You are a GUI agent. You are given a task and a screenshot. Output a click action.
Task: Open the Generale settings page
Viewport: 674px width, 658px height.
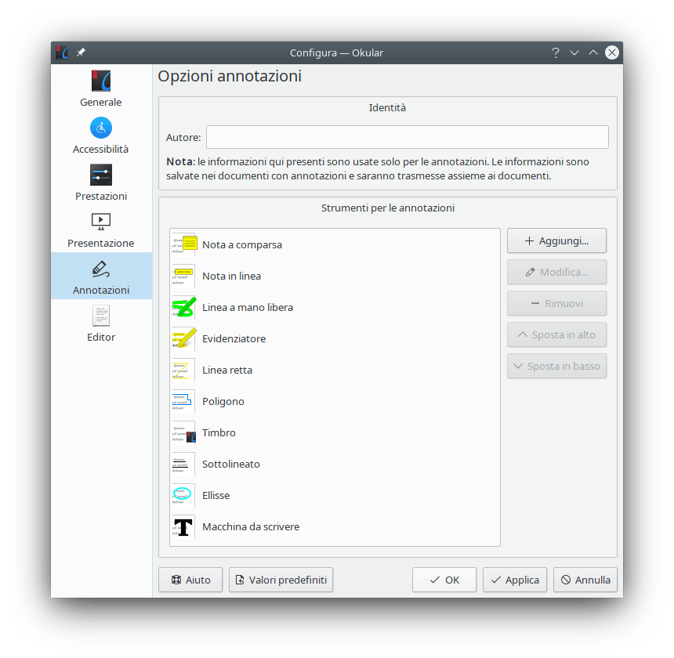pyautogui.click(x=101, y=88)
